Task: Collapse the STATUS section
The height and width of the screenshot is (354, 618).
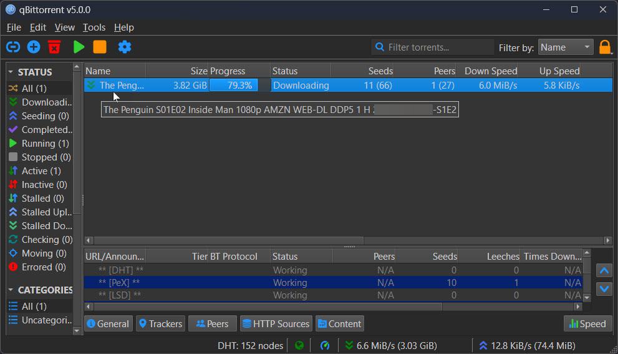Action: pyautogui.click(x=11, y=72)
